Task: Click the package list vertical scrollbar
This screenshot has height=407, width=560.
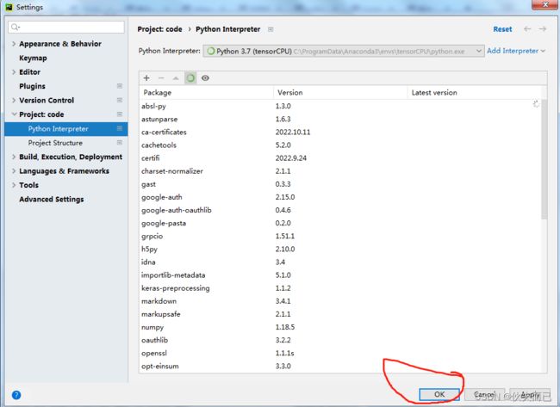Action: coord(544,159)
